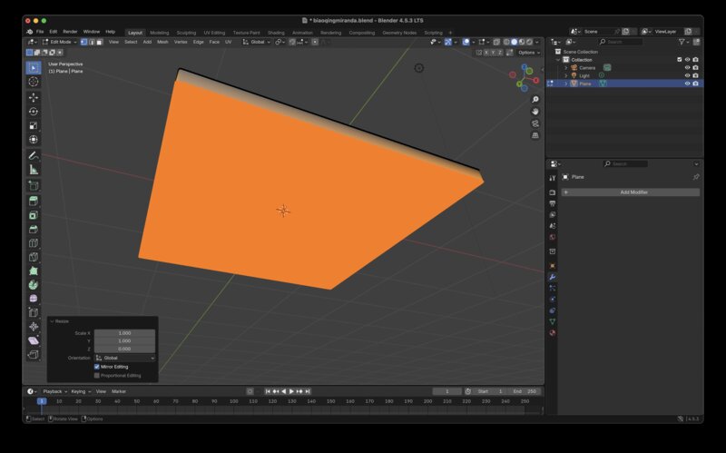Select the Move tool in the toolbar

pyautogui.click(x=34, y=96)
